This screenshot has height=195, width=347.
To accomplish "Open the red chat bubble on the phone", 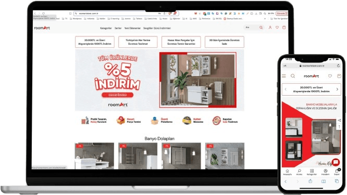I will (x=336, y=162).
